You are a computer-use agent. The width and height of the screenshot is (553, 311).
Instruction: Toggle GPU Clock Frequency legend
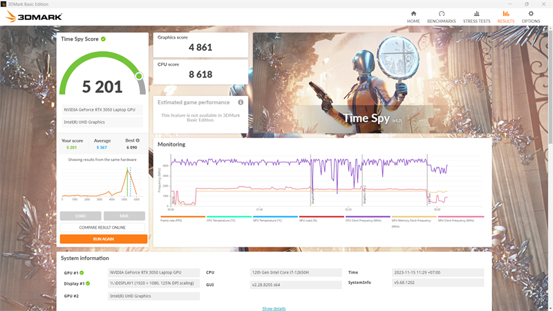coord(460,218)
